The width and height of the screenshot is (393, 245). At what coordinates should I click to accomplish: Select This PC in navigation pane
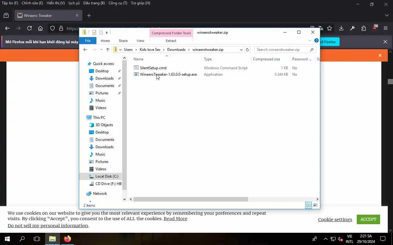99,118
